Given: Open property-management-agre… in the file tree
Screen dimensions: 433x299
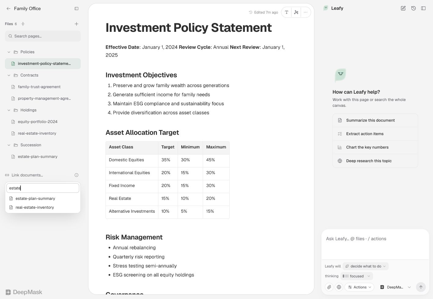Looking at the screenshot, I should coord(43,99).
